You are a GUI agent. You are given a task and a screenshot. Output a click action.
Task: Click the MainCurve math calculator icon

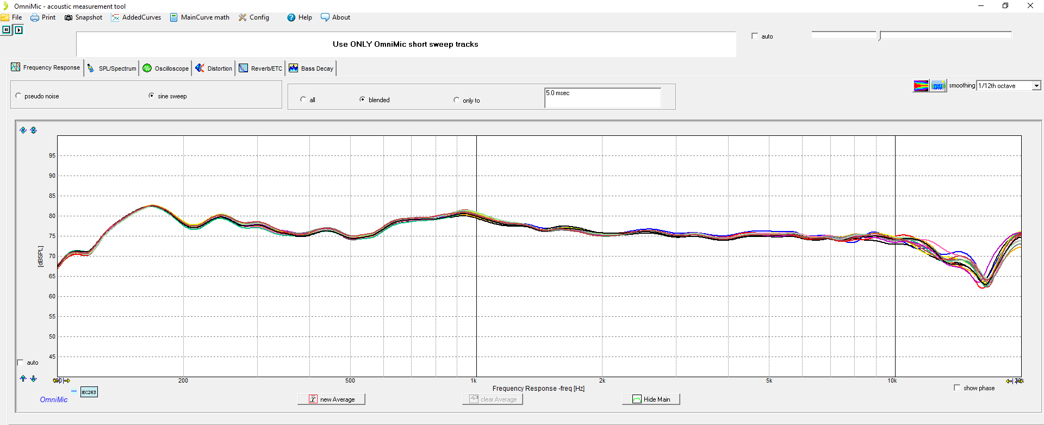[174, 17]
